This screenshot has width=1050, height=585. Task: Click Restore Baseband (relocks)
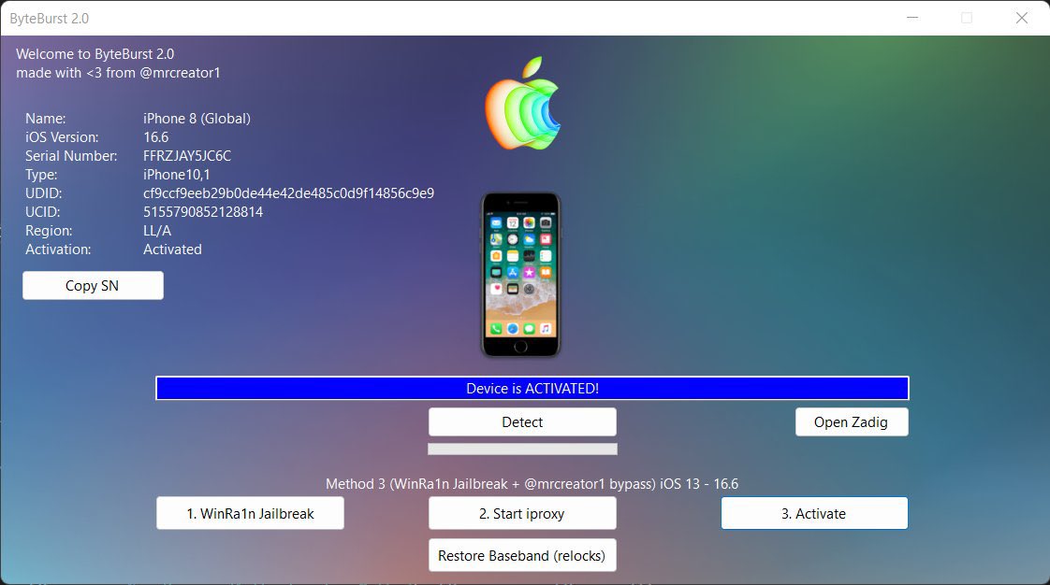[x=522, y=556]
